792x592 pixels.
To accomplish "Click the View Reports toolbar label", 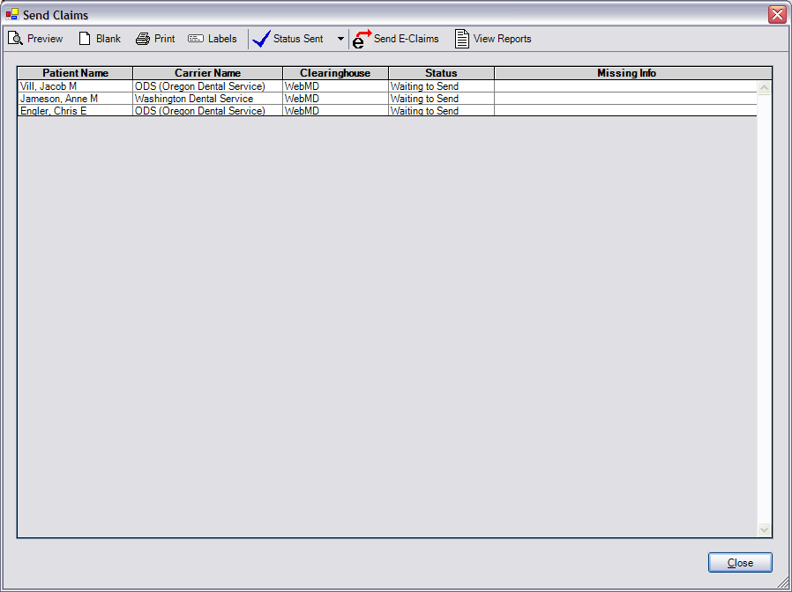I will click(x=502, y=39).
